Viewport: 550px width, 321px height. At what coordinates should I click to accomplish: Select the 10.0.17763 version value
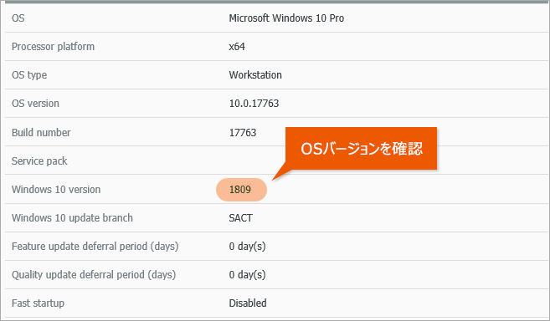254,104
